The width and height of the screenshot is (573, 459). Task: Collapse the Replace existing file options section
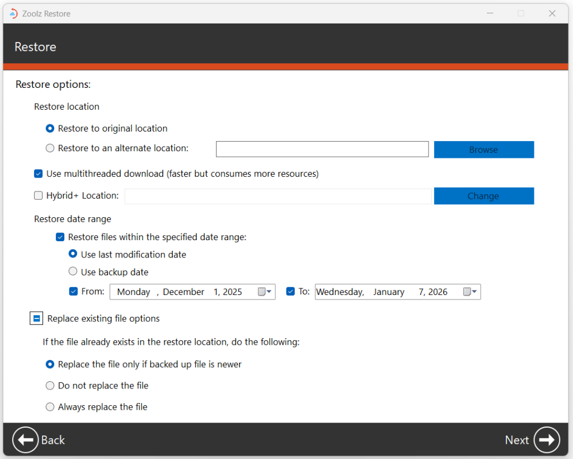pos(36,319)
